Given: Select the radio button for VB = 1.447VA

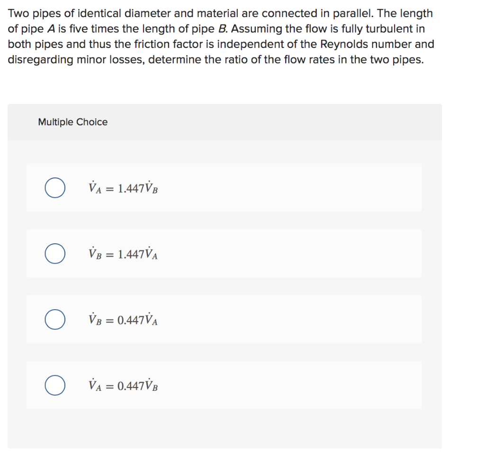Looking at the screenshot, I should pyautogui.click(x=54, y=253).
